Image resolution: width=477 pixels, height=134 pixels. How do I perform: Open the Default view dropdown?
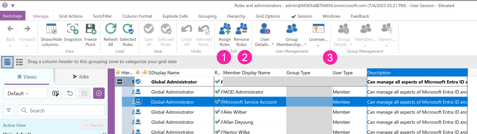(x=25, y=93)
